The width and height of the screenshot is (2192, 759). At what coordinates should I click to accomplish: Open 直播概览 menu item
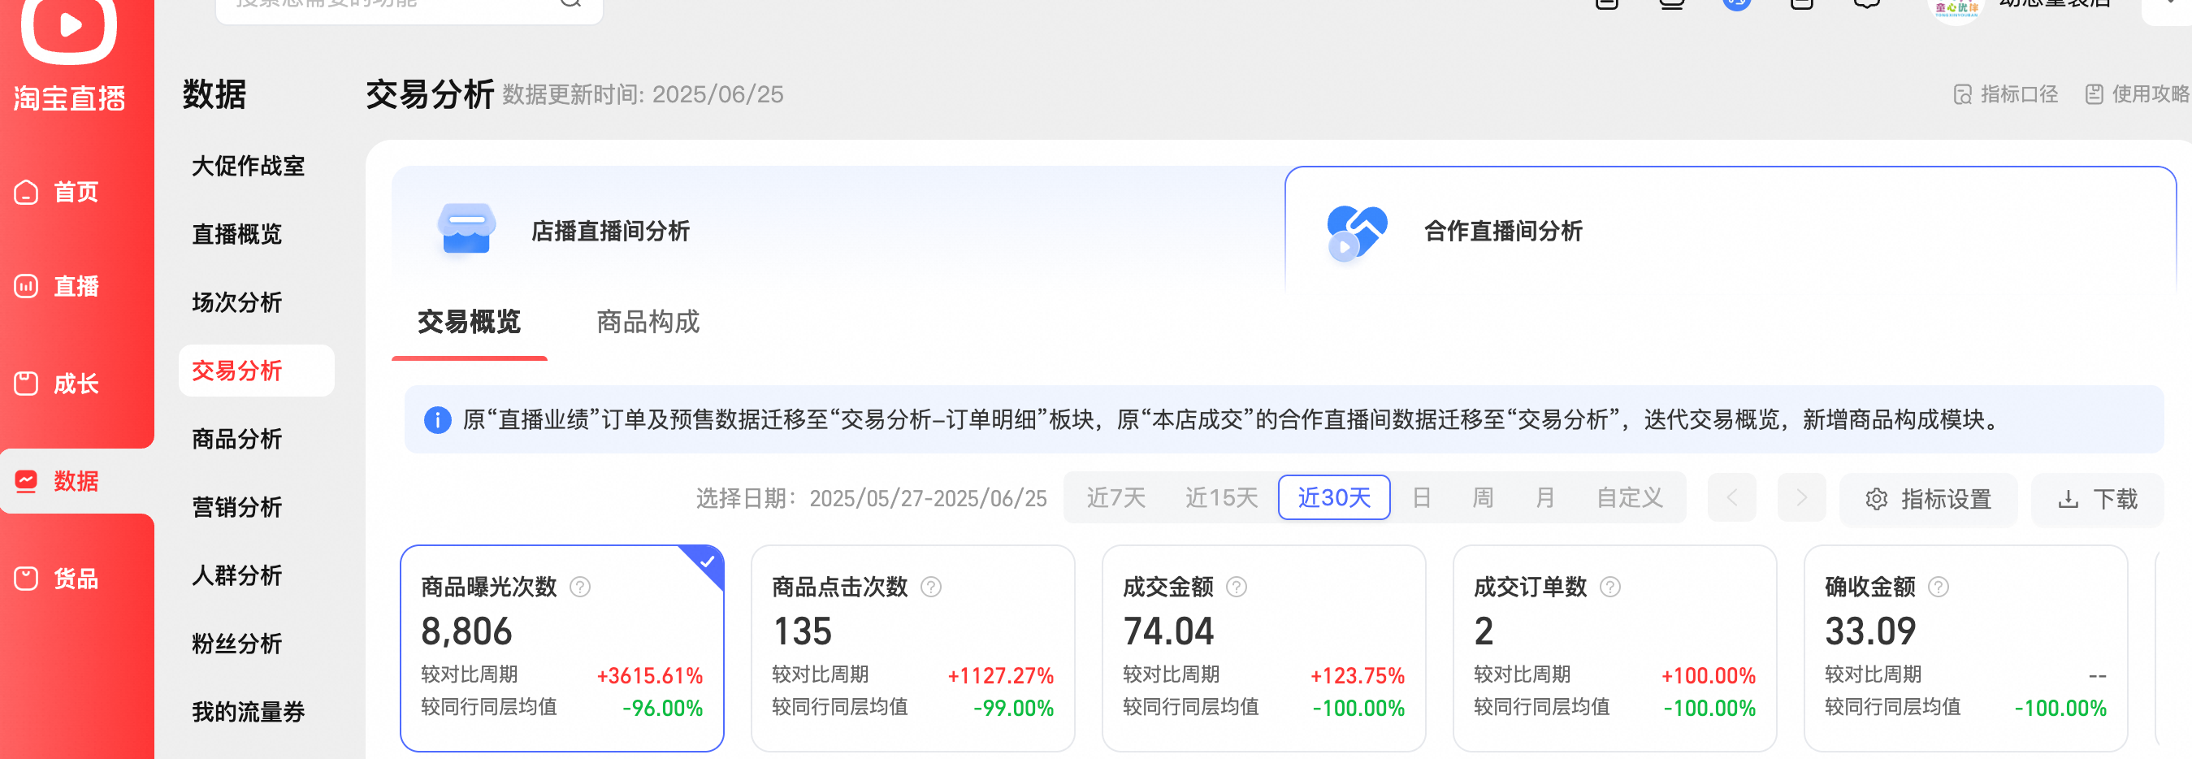coord(236,234)
